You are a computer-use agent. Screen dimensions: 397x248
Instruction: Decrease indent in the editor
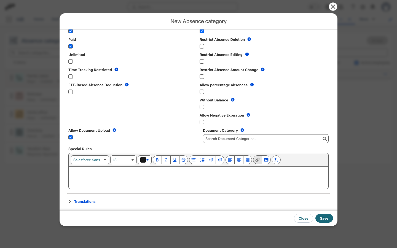point(220,160)
